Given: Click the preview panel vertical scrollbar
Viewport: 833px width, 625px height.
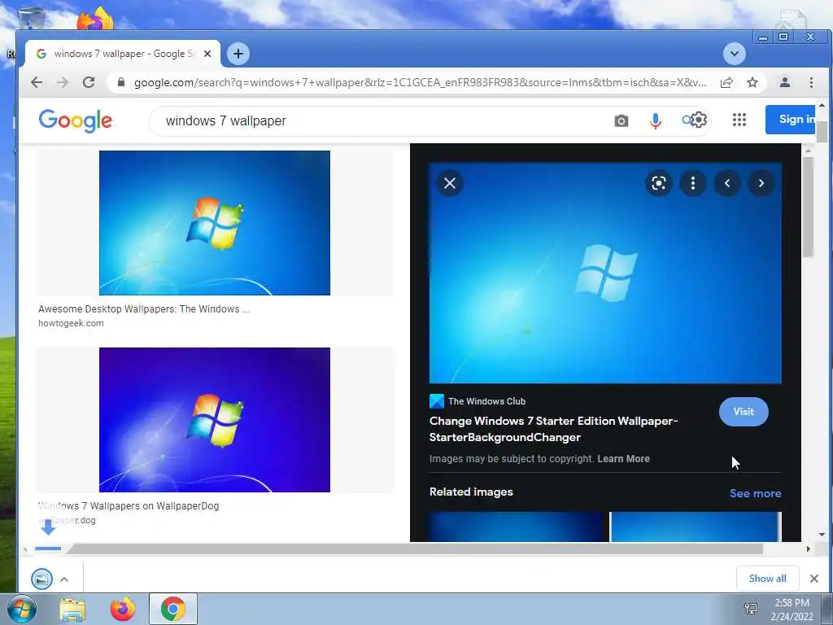Looking at the screenshot, I should (x=808, y=208).
